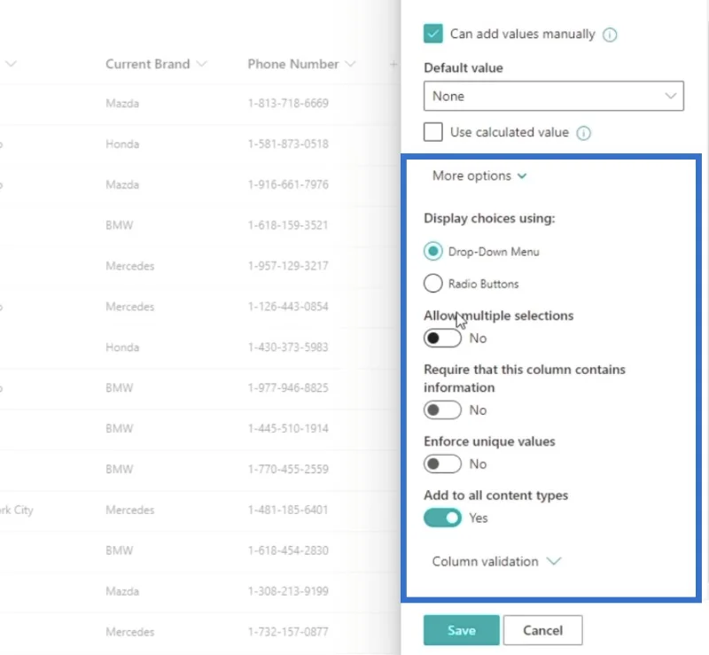Toggle Require that this column contains information
Viewport: 709px width, 655px height.
click(x=442, y=410)
